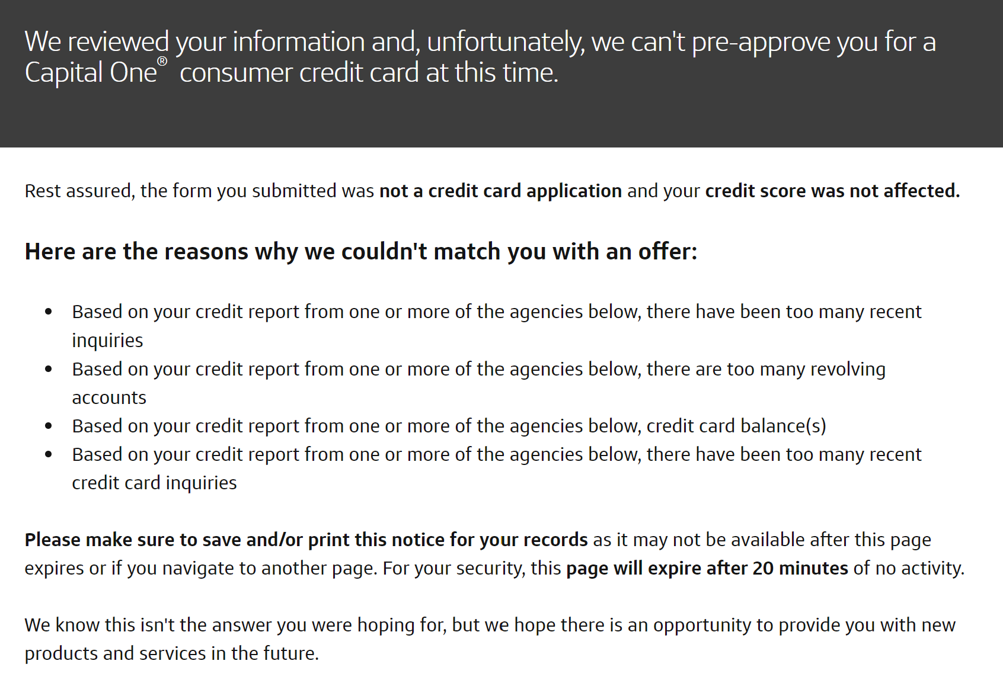Click the 'credit score was not affected' text

pyautogui.click(x=832, y=191)
